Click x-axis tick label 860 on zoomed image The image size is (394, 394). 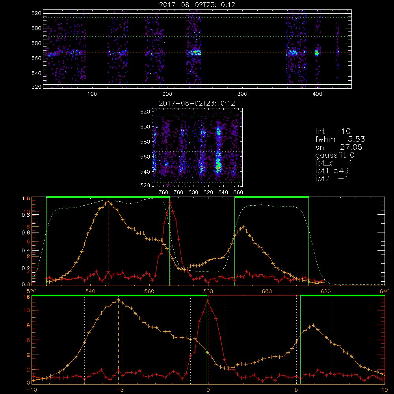pos(238,193)
